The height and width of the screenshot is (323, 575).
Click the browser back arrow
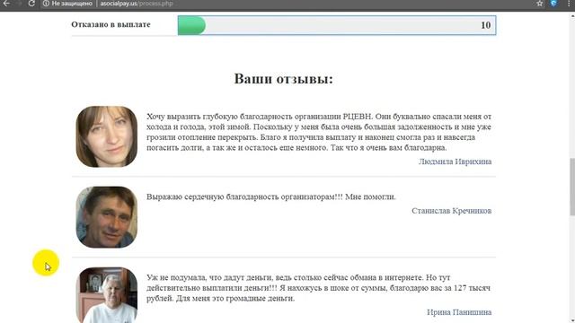click(x=6, y=4)
